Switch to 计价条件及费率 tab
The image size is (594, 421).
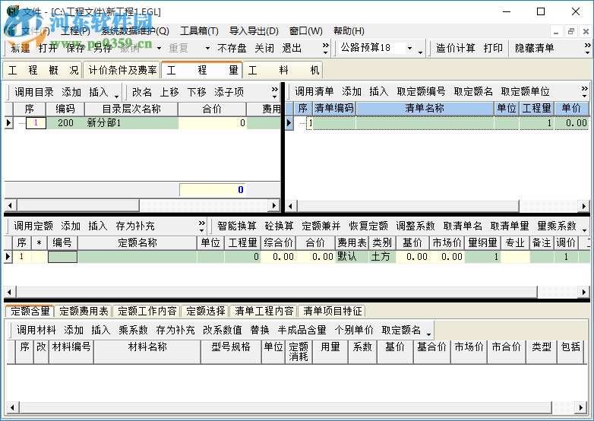pos(122,70)
